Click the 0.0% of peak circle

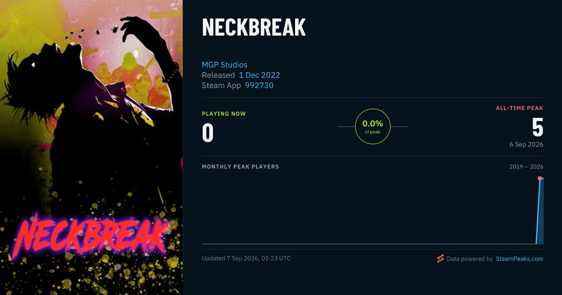click(373, 126)
